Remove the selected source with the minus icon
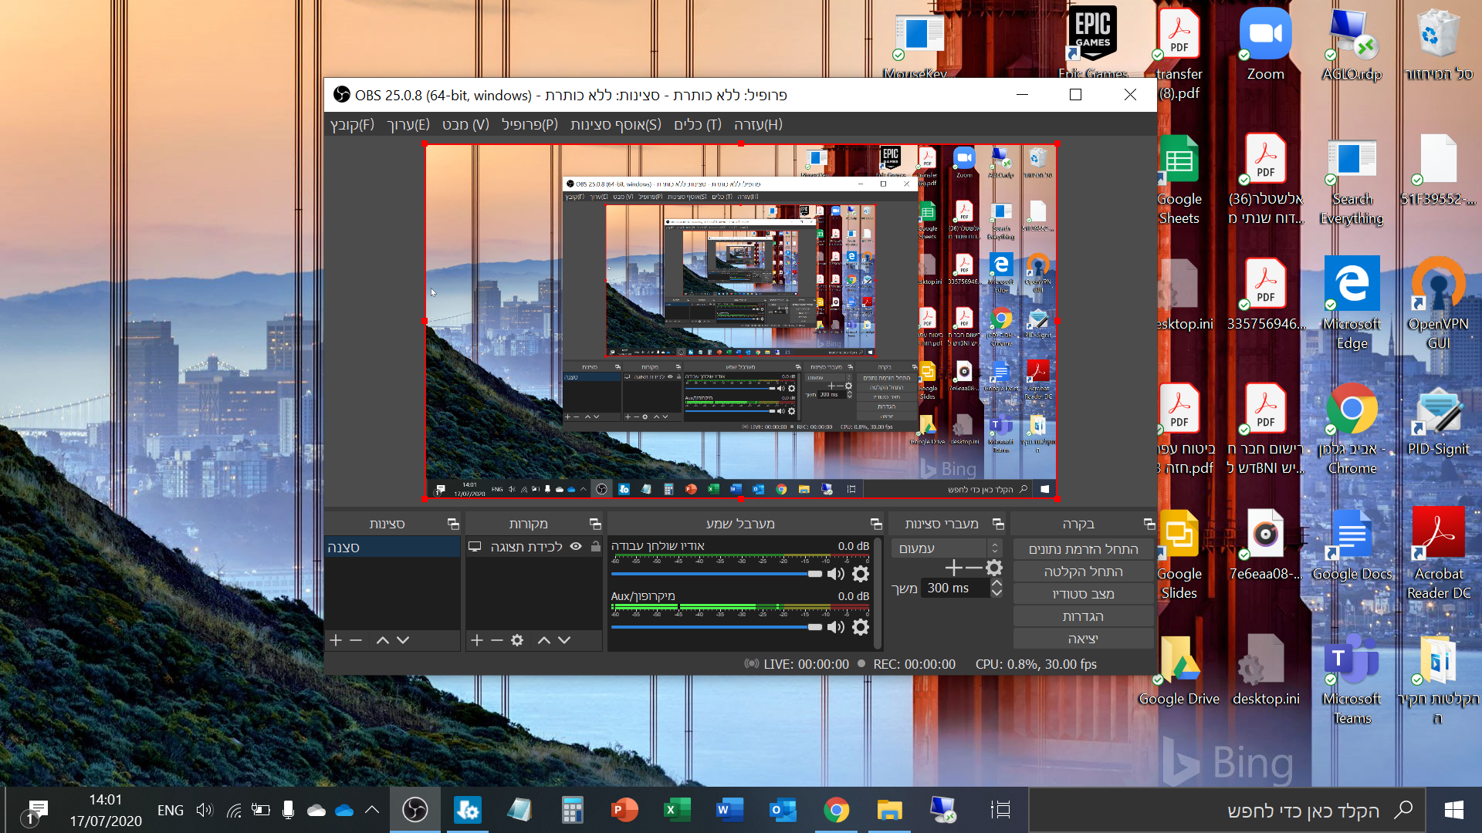This screenshot has height=833, width=1482. point(497,640)
